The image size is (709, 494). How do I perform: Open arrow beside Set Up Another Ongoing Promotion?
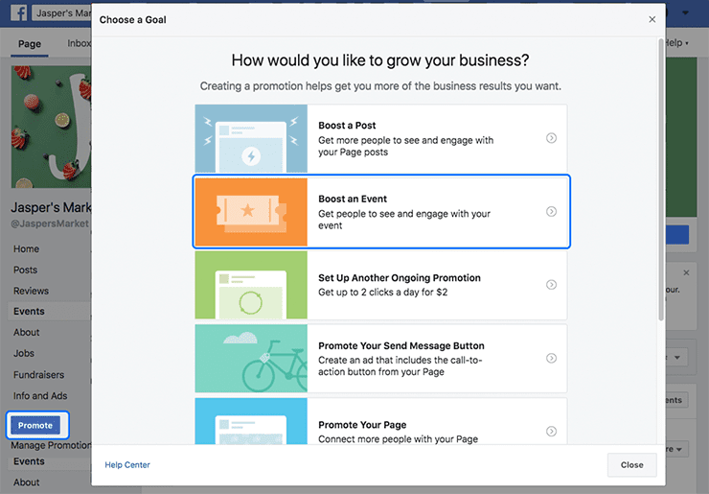[551, 285]
